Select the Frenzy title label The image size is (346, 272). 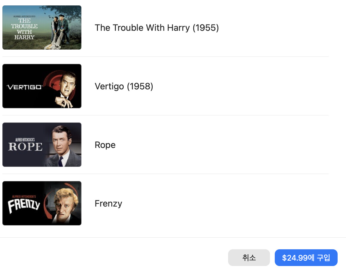coord(108,204)
